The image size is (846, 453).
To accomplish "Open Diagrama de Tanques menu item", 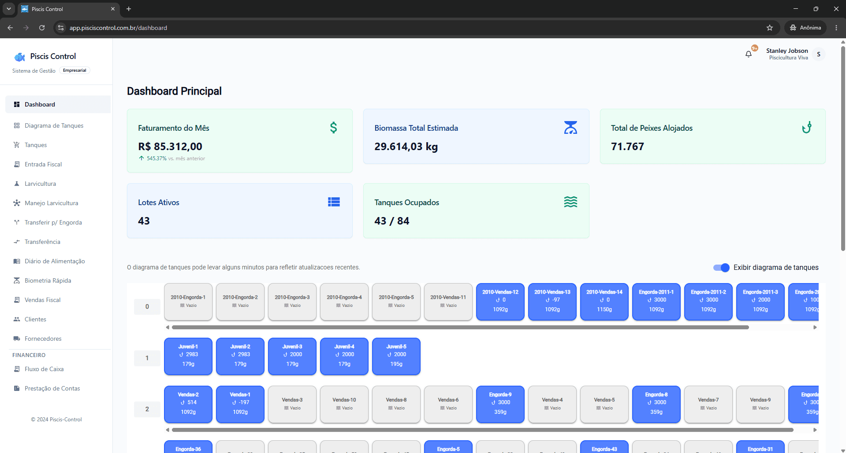I will pos(58,125).
